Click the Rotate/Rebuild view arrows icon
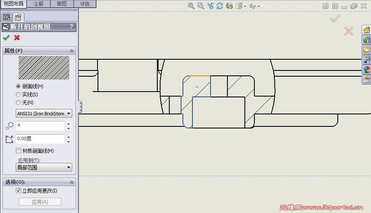371x213 pixels. coord(220,6)
